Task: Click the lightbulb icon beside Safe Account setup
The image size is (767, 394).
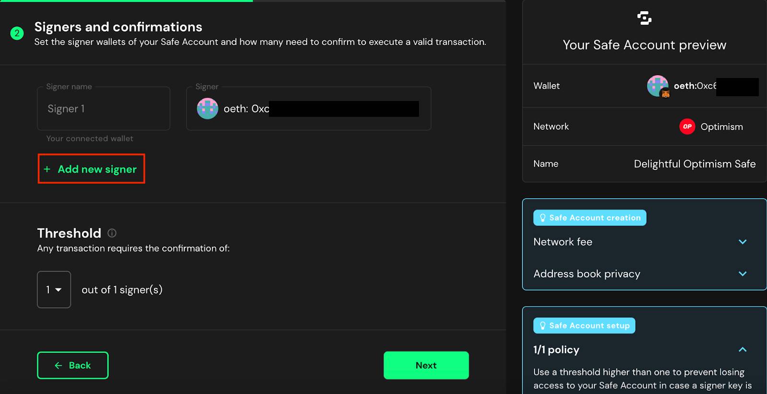Action: click(x=542, y=326)
